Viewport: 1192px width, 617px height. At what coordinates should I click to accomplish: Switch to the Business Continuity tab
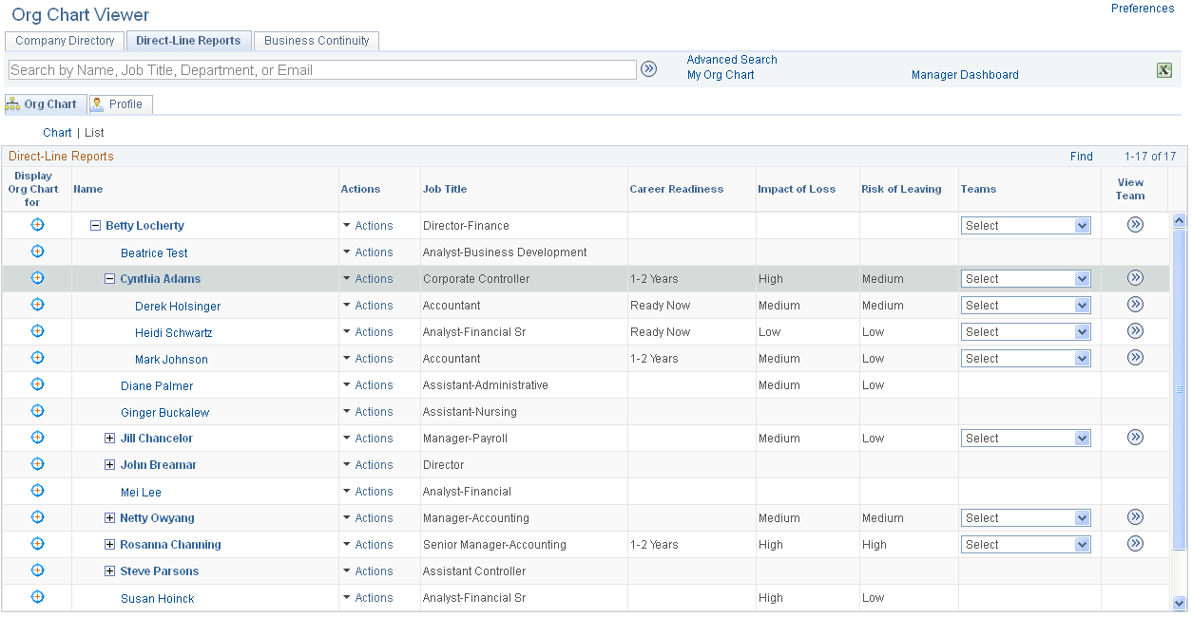click(316, 41)
